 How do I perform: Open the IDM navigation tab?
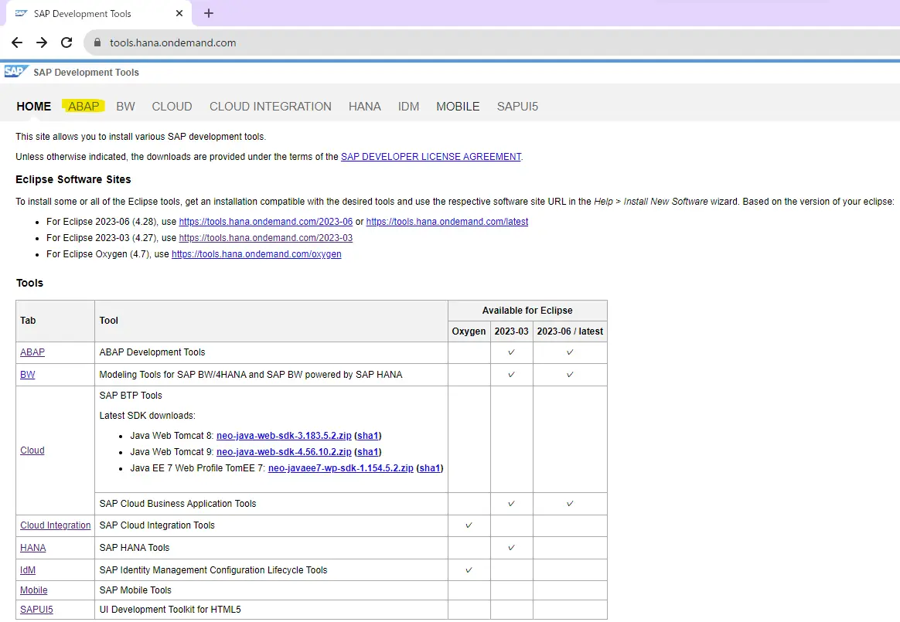click(409, 106)
